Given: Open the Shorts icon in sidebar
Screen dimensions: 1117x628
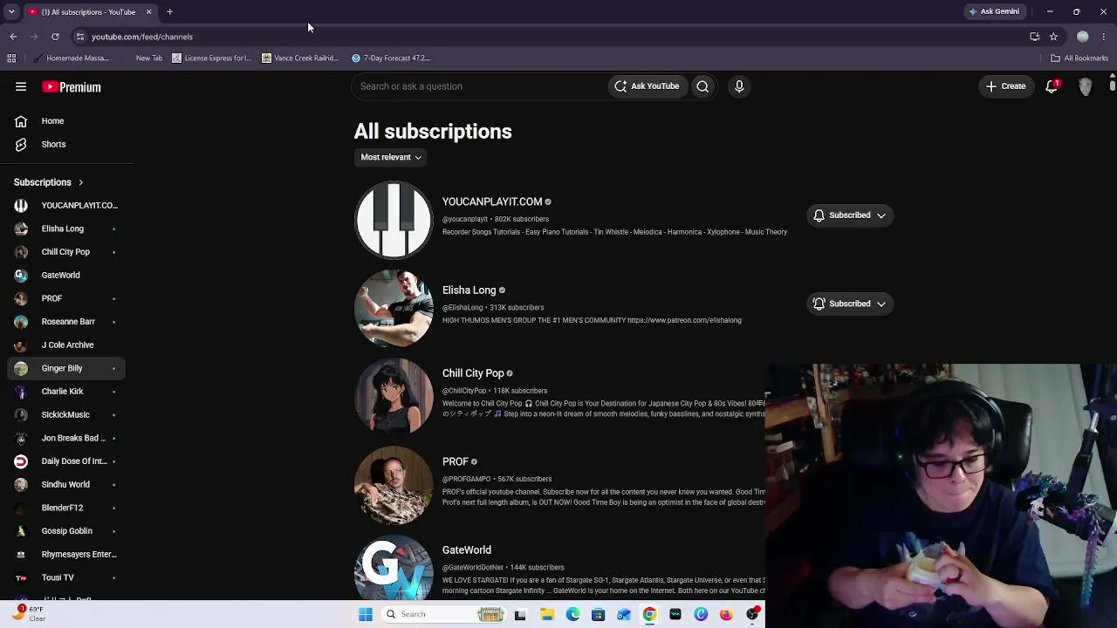Looking at the screenshot, I should 21,145.
